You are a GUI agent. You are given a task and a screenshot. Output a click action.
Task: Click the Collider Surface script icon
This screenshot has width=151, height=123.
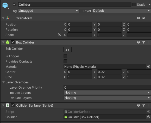(8, 105)
